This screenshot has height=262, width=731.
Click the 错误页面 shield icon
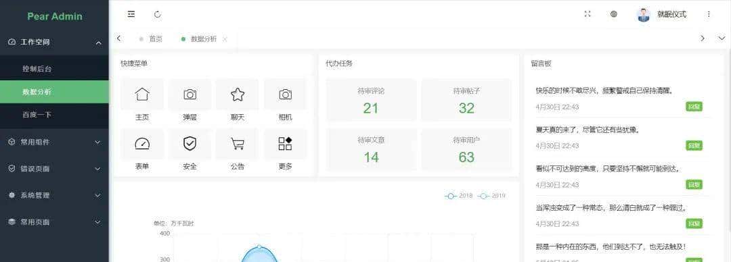(x=12, y=168)
